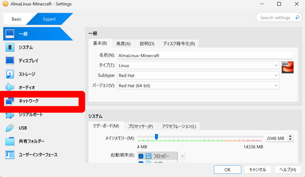Open the 高度(A) tab
The image size is (305, 177).
pyautogui.click(x=123, y=44)
